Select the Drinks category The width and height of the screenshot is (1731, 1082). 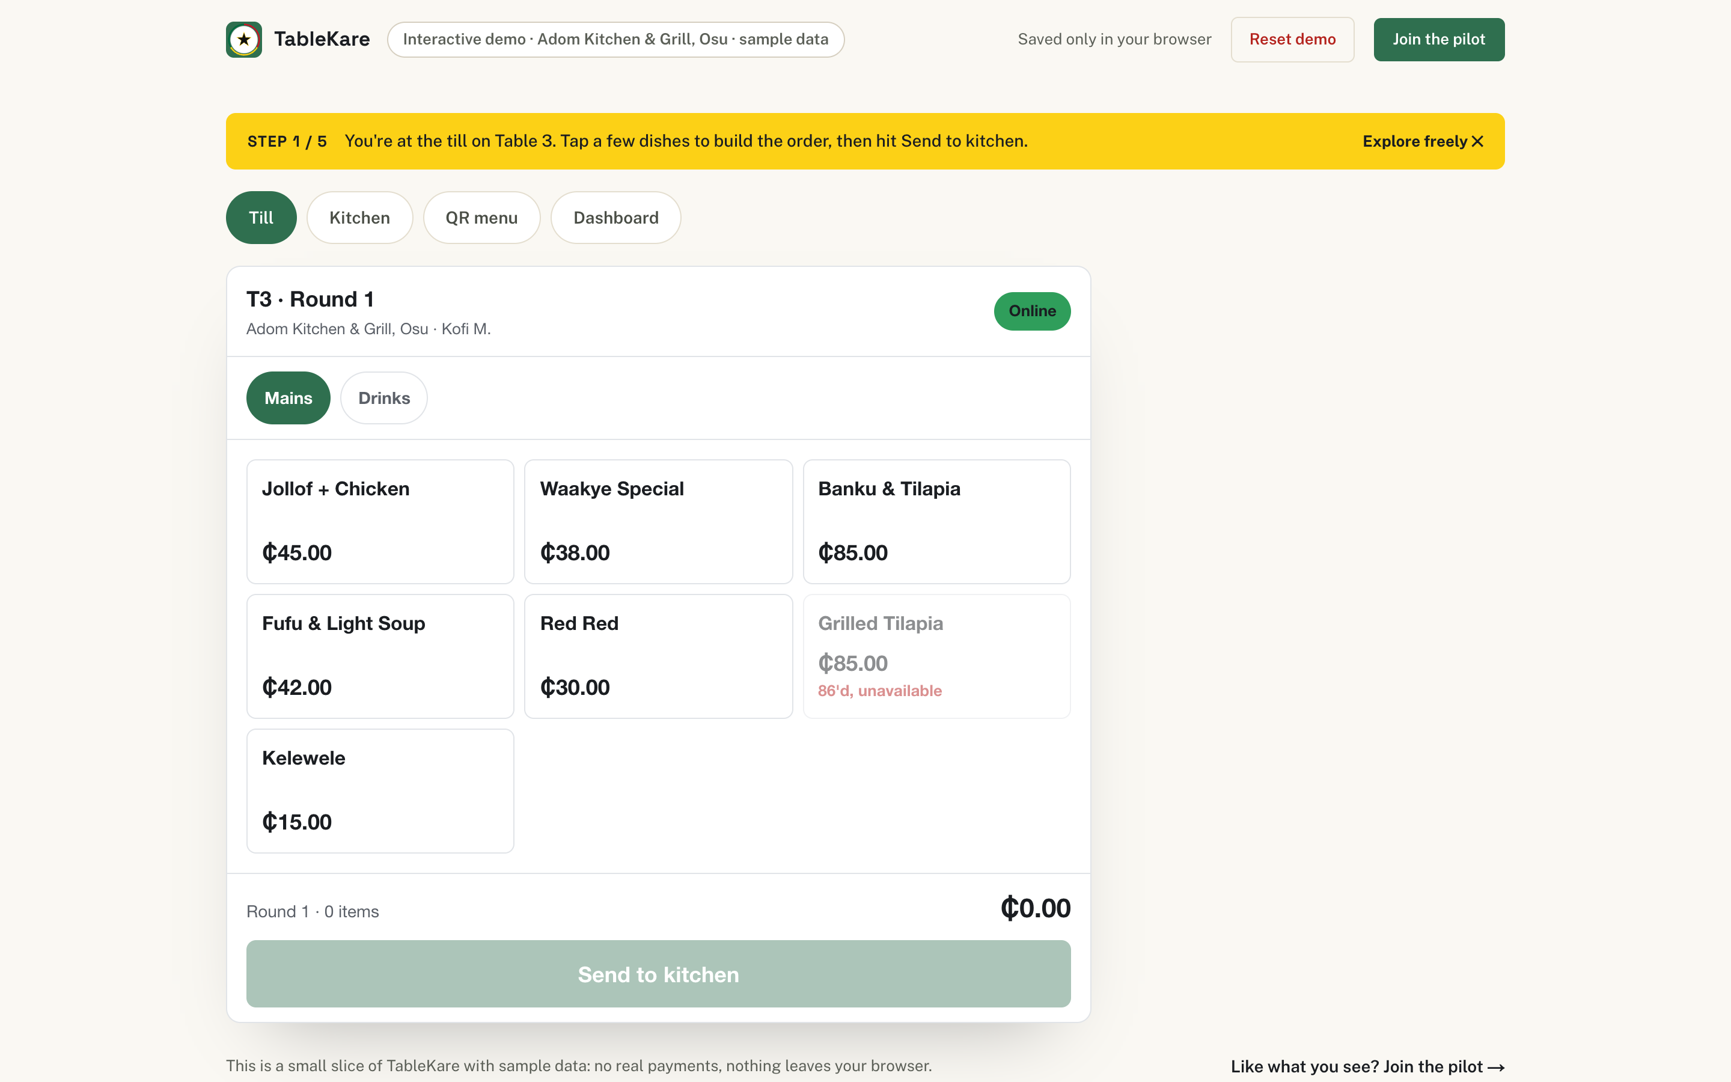(x=384, y=398)
